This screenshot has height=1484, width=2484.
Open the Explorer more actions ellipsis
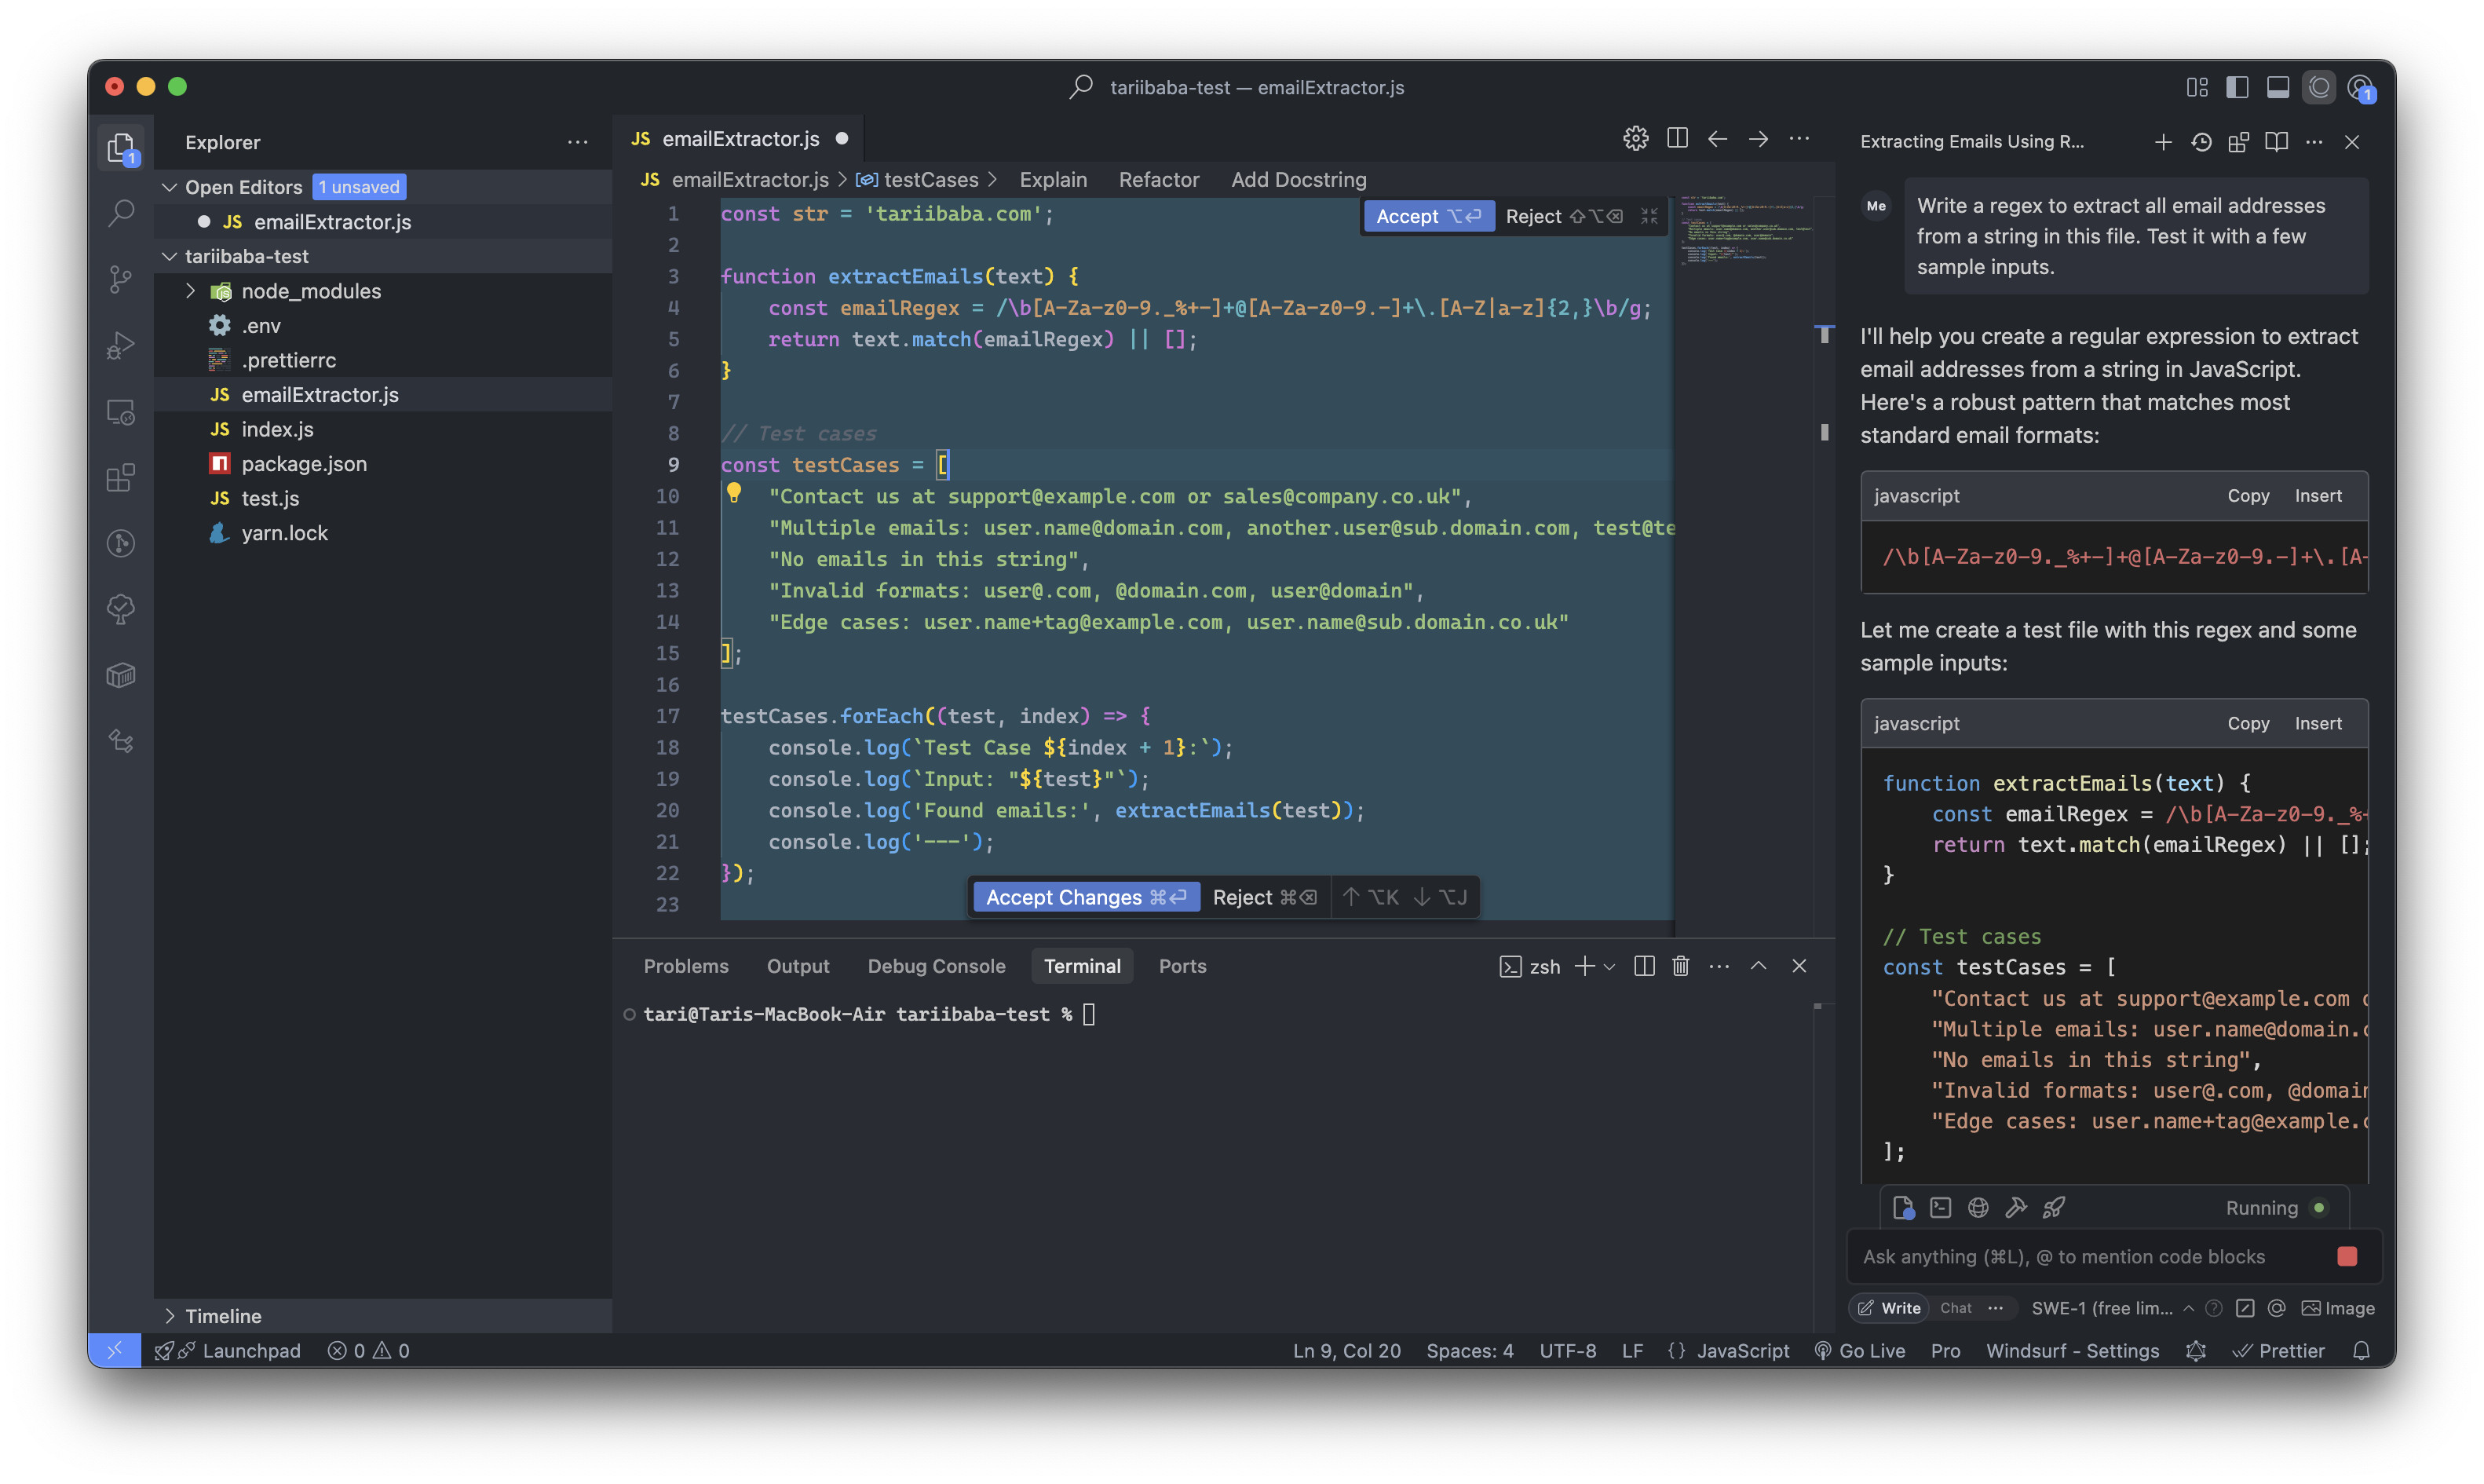click(578, 142)
